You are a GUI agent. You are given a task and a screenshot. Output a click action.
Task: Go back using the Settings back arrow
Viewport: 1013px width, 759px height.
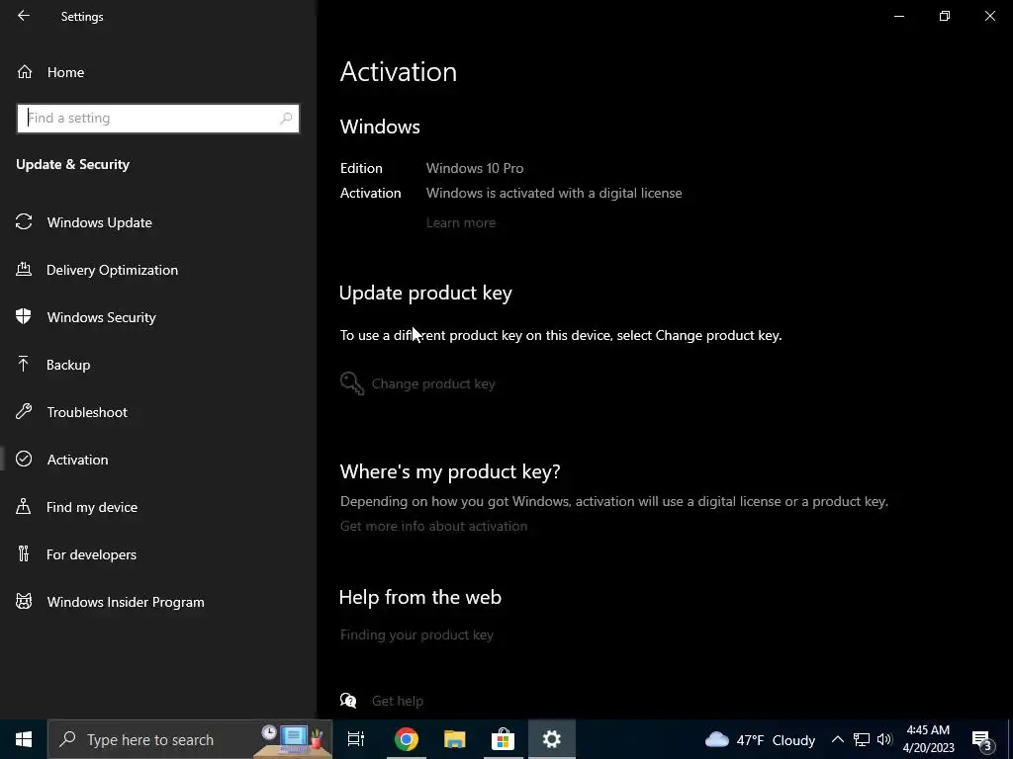coord(24,16)
